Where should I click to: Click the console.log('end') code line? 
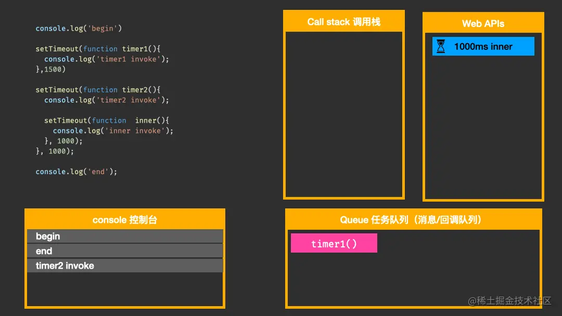click(76, 172)
